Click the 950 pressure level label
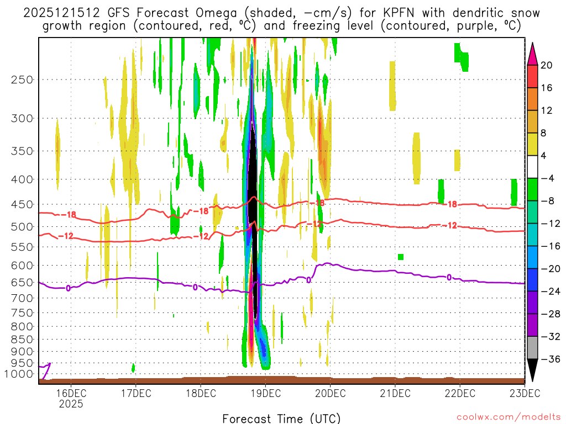Viewport: 566px width, 424px height. pos(22,363)
